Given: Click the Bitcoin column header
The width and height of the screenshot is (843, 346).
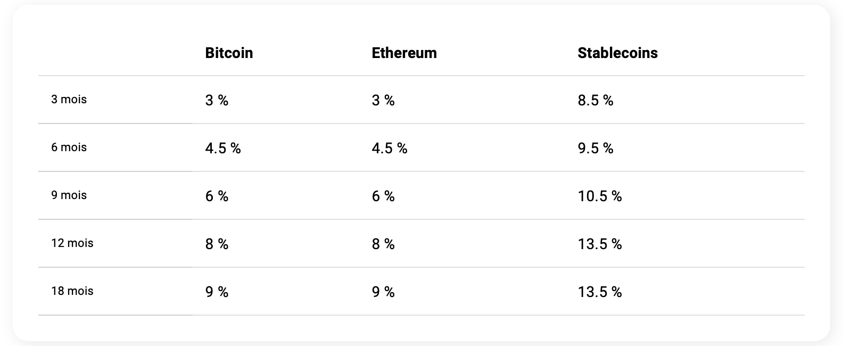Looking at the screenshot, I should [229, 53].
